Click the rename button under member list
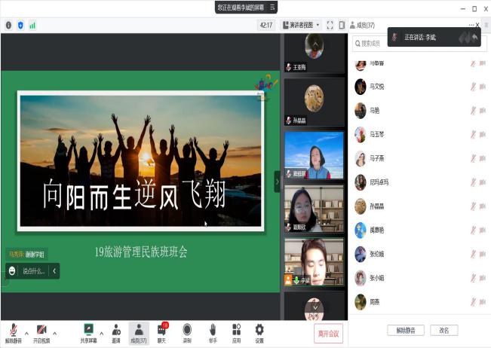Image resolution: width=491 pixels, height=348 pixels. (x=444, y=330)
